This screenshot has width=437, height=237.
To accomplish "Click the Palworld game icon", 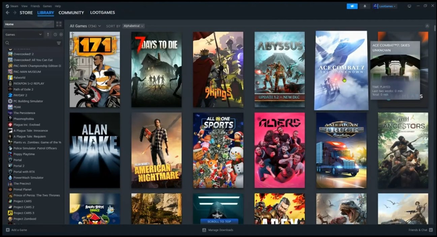I will point(10,78).
